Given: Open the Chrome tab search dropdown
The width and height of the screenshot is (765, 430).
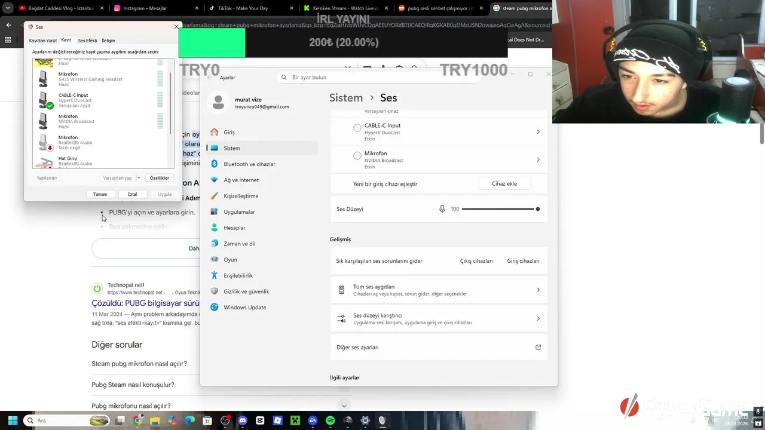Looking at the screenshot, I should 8,8.
